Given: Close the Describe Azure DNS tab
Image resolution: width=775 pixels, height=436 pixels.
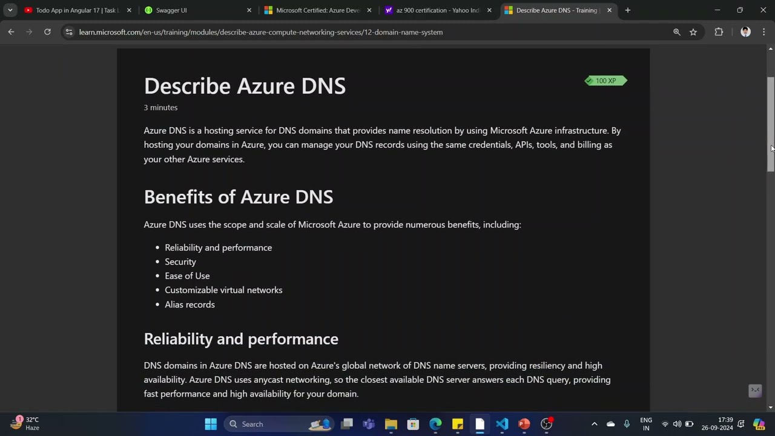Looking at the screenshot, I should [x=609, y=10].
